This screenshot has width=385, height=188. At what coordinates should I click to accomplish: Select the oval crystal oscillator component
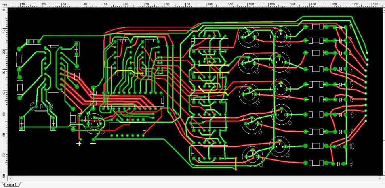(x=41, y=107)
